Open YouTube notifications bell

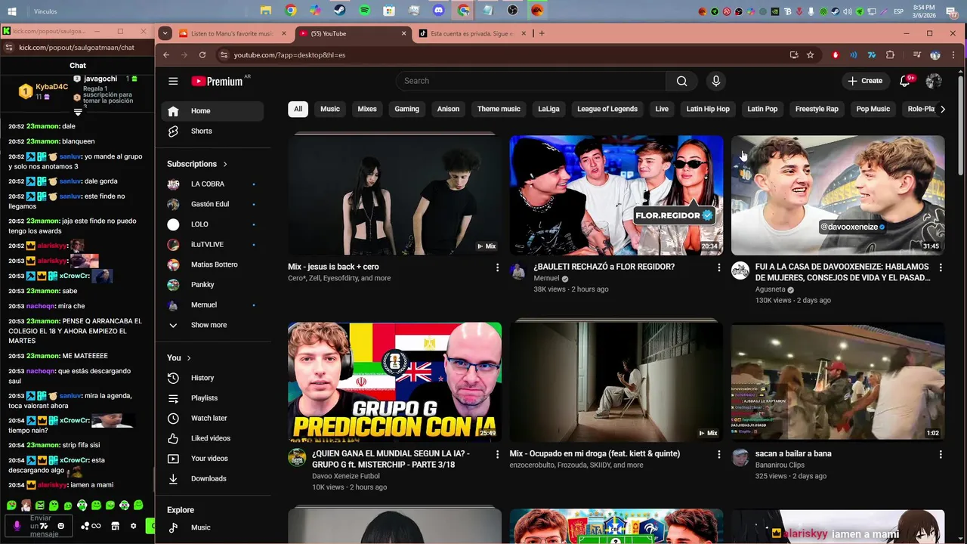coord(905,81)
